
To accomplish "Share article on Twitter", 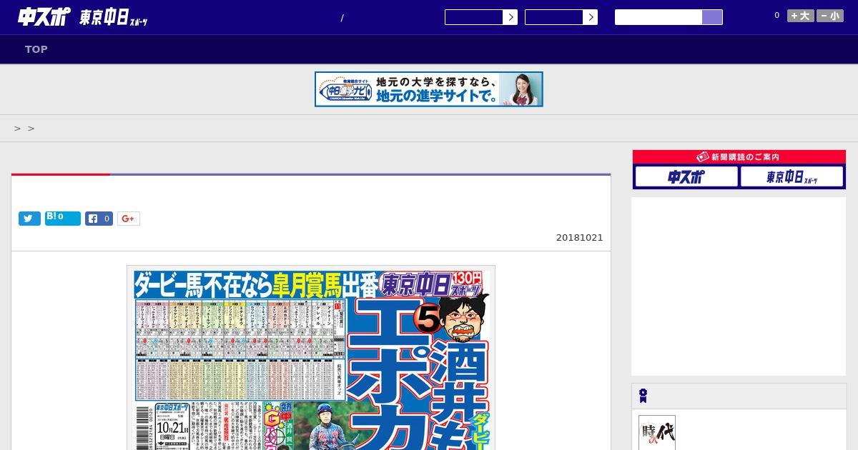I will pyautogui.click(x=29, y=219).
